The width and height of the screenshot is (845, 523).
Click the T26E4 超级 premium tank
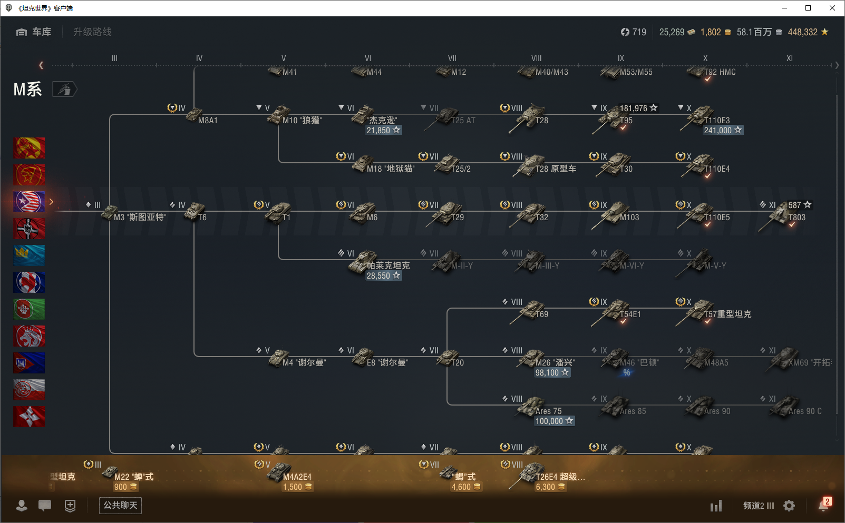tap(533, 474)
